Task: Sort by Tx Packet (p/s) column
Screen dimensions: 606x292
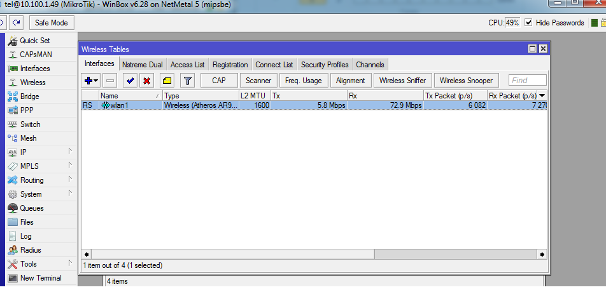Action: pos(455,96)
